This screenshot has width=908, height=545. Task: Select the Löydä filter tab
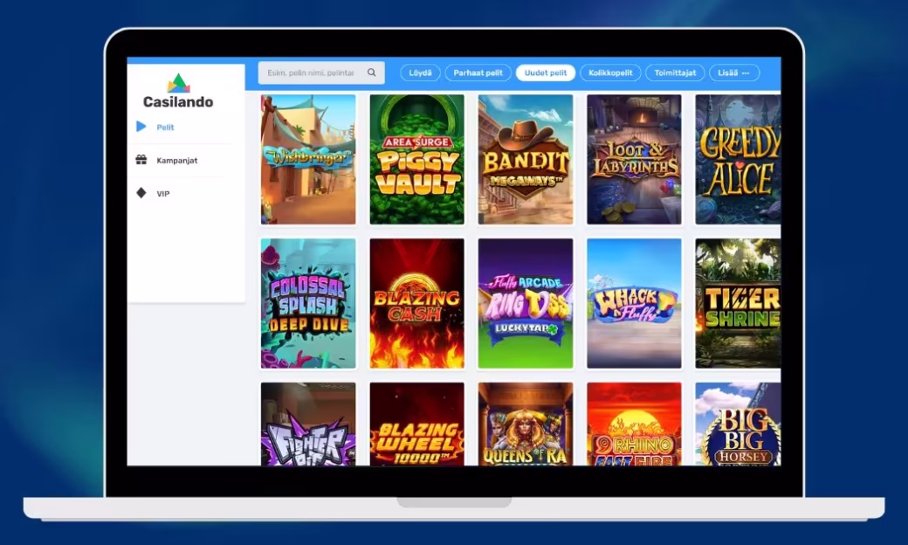421,72
